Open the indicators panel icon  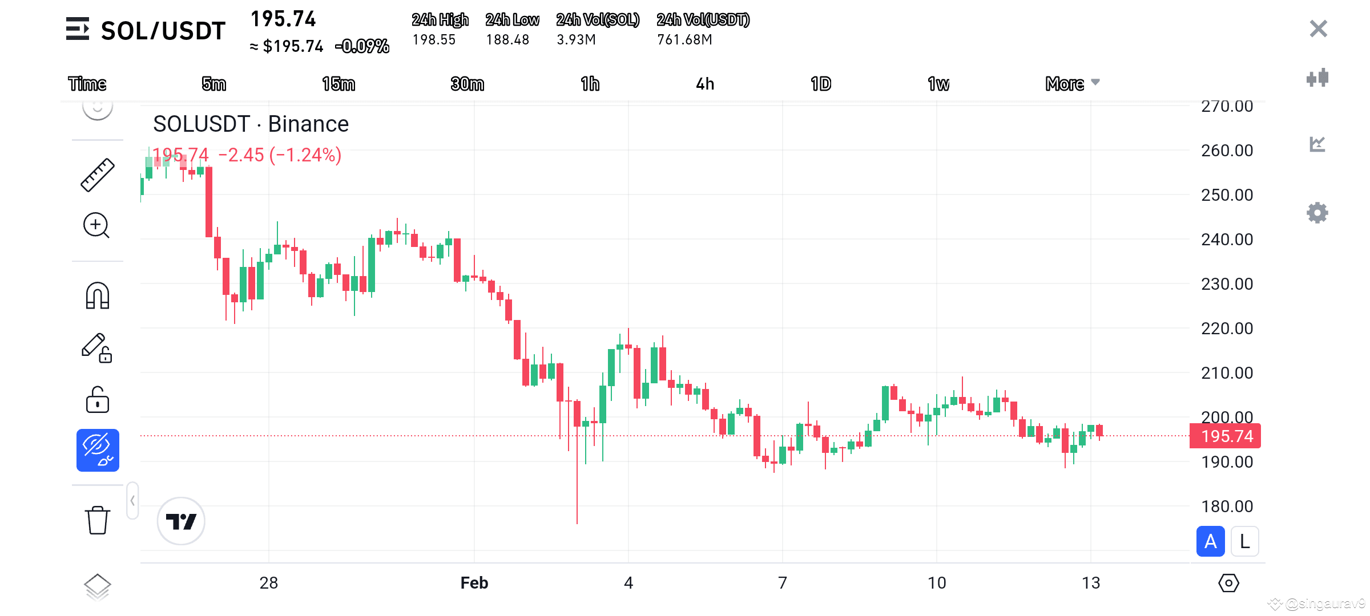click(x=1317, y=78)
